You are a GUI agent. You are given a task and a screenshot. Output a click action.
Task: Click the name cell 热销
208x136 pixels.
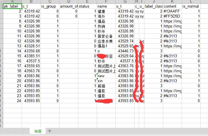pyautogui.click(x=106, y=26)
